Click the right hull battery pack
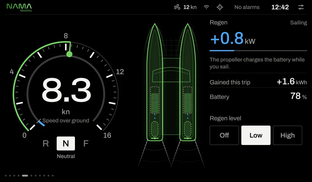The width and height of the screenshot is (312, 182). click(x=188, y=100)
